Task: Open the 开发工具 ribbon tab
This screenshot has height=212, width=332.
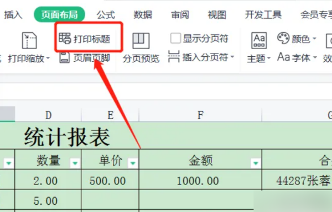Action: pyautogui.click(x=263, y=14)
